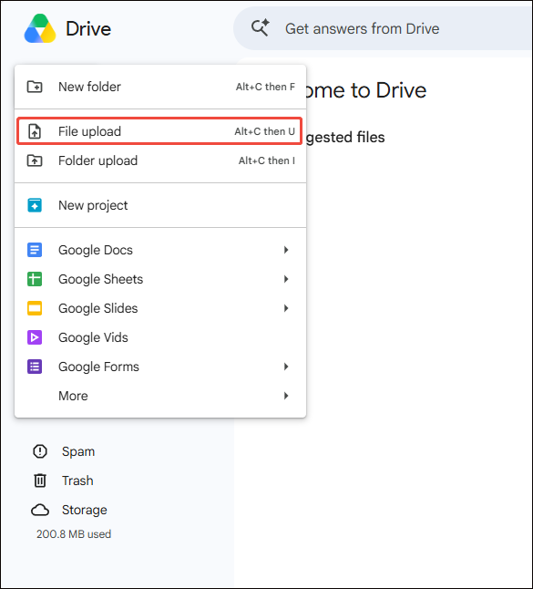Click the Alt+C then U shortcut text
Image resolution: width=533 pixels, height=589 pixels.
point(264,131)
